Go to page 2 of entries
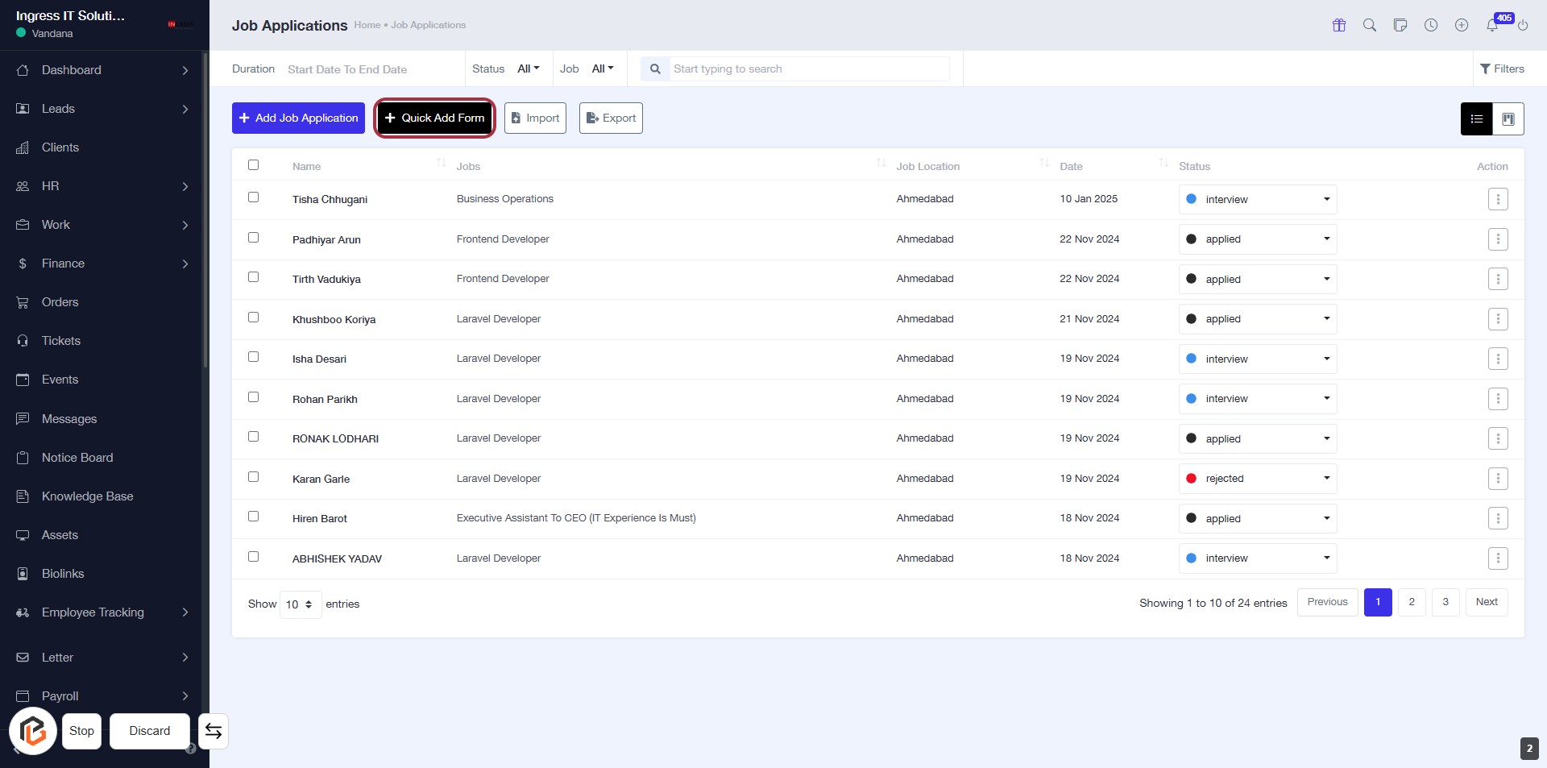The width and height of the screenshot is (1547, 768). coord(1411,602)
